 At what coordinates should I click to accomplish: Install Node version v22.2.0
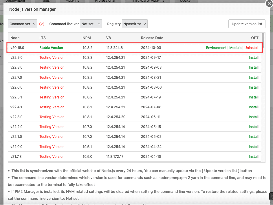pos(254,127)
